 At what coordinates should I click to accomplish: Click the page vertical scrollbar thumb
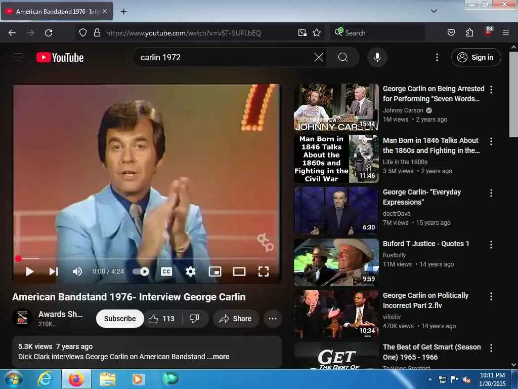click(x=513, y=94)
